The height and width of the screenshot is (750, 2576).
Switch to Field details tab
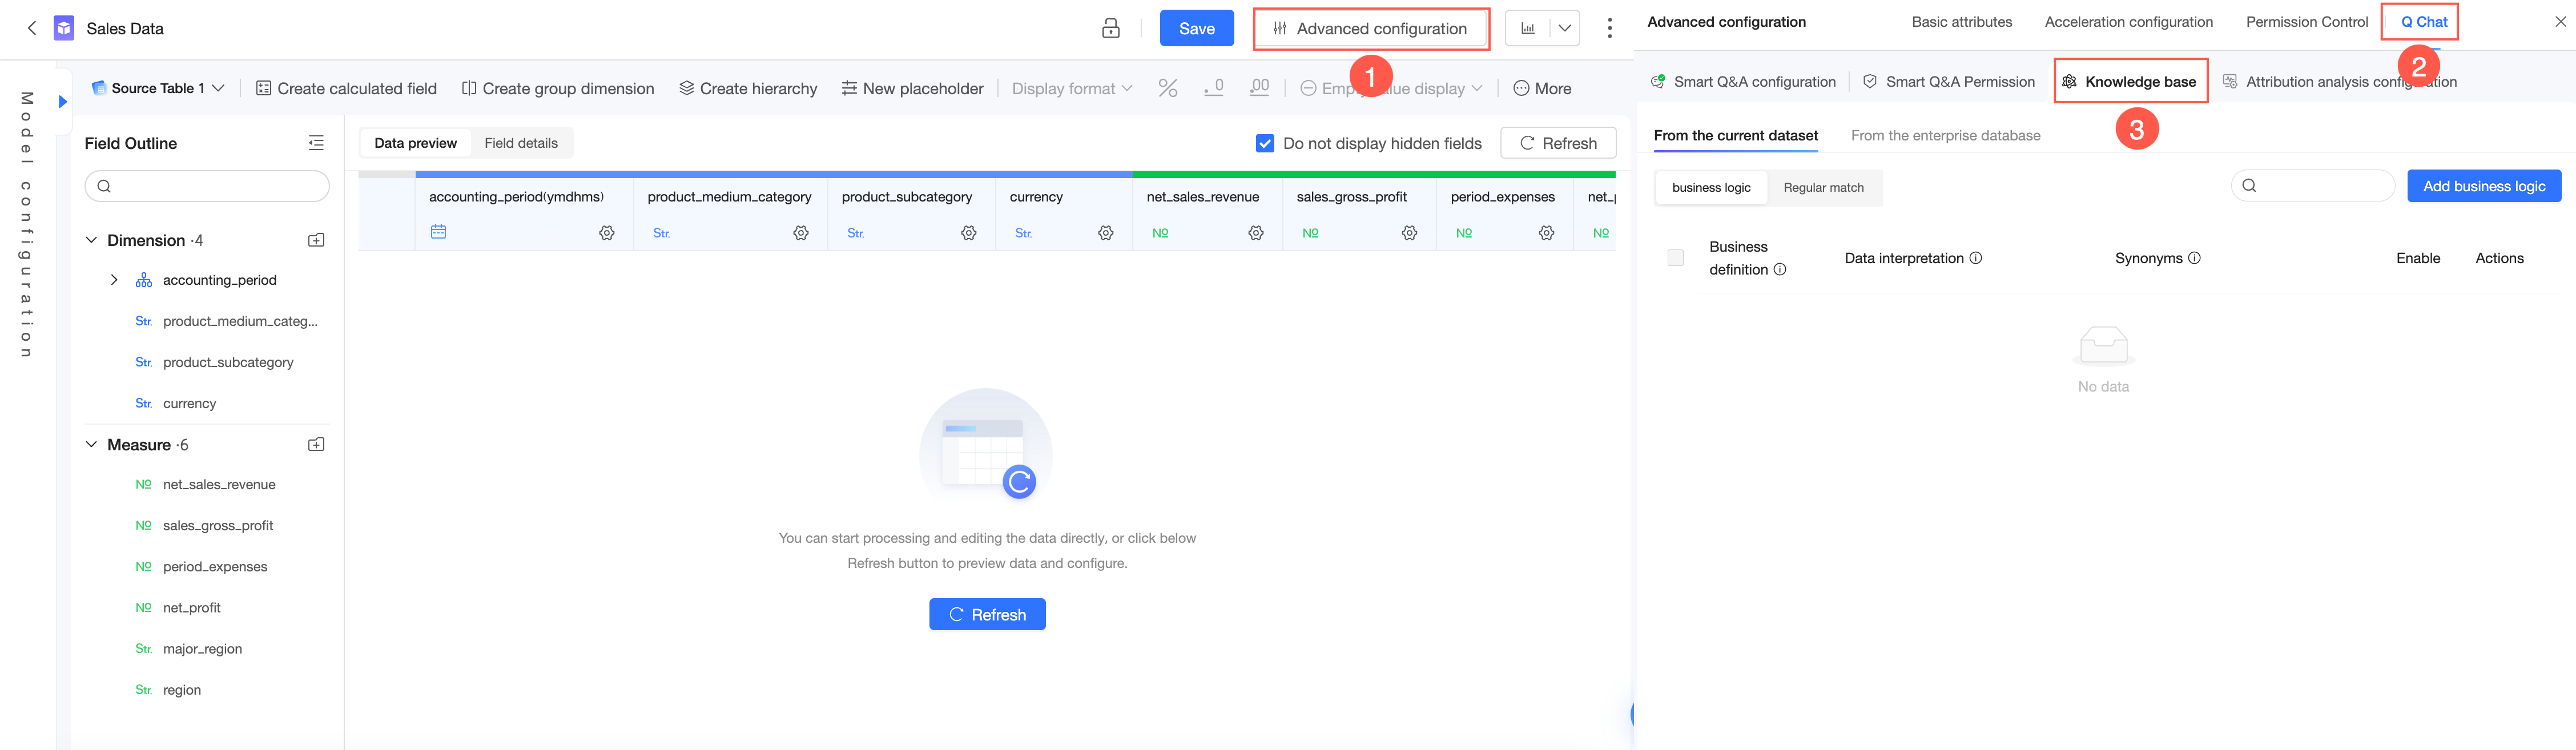[x=520, y=143]
